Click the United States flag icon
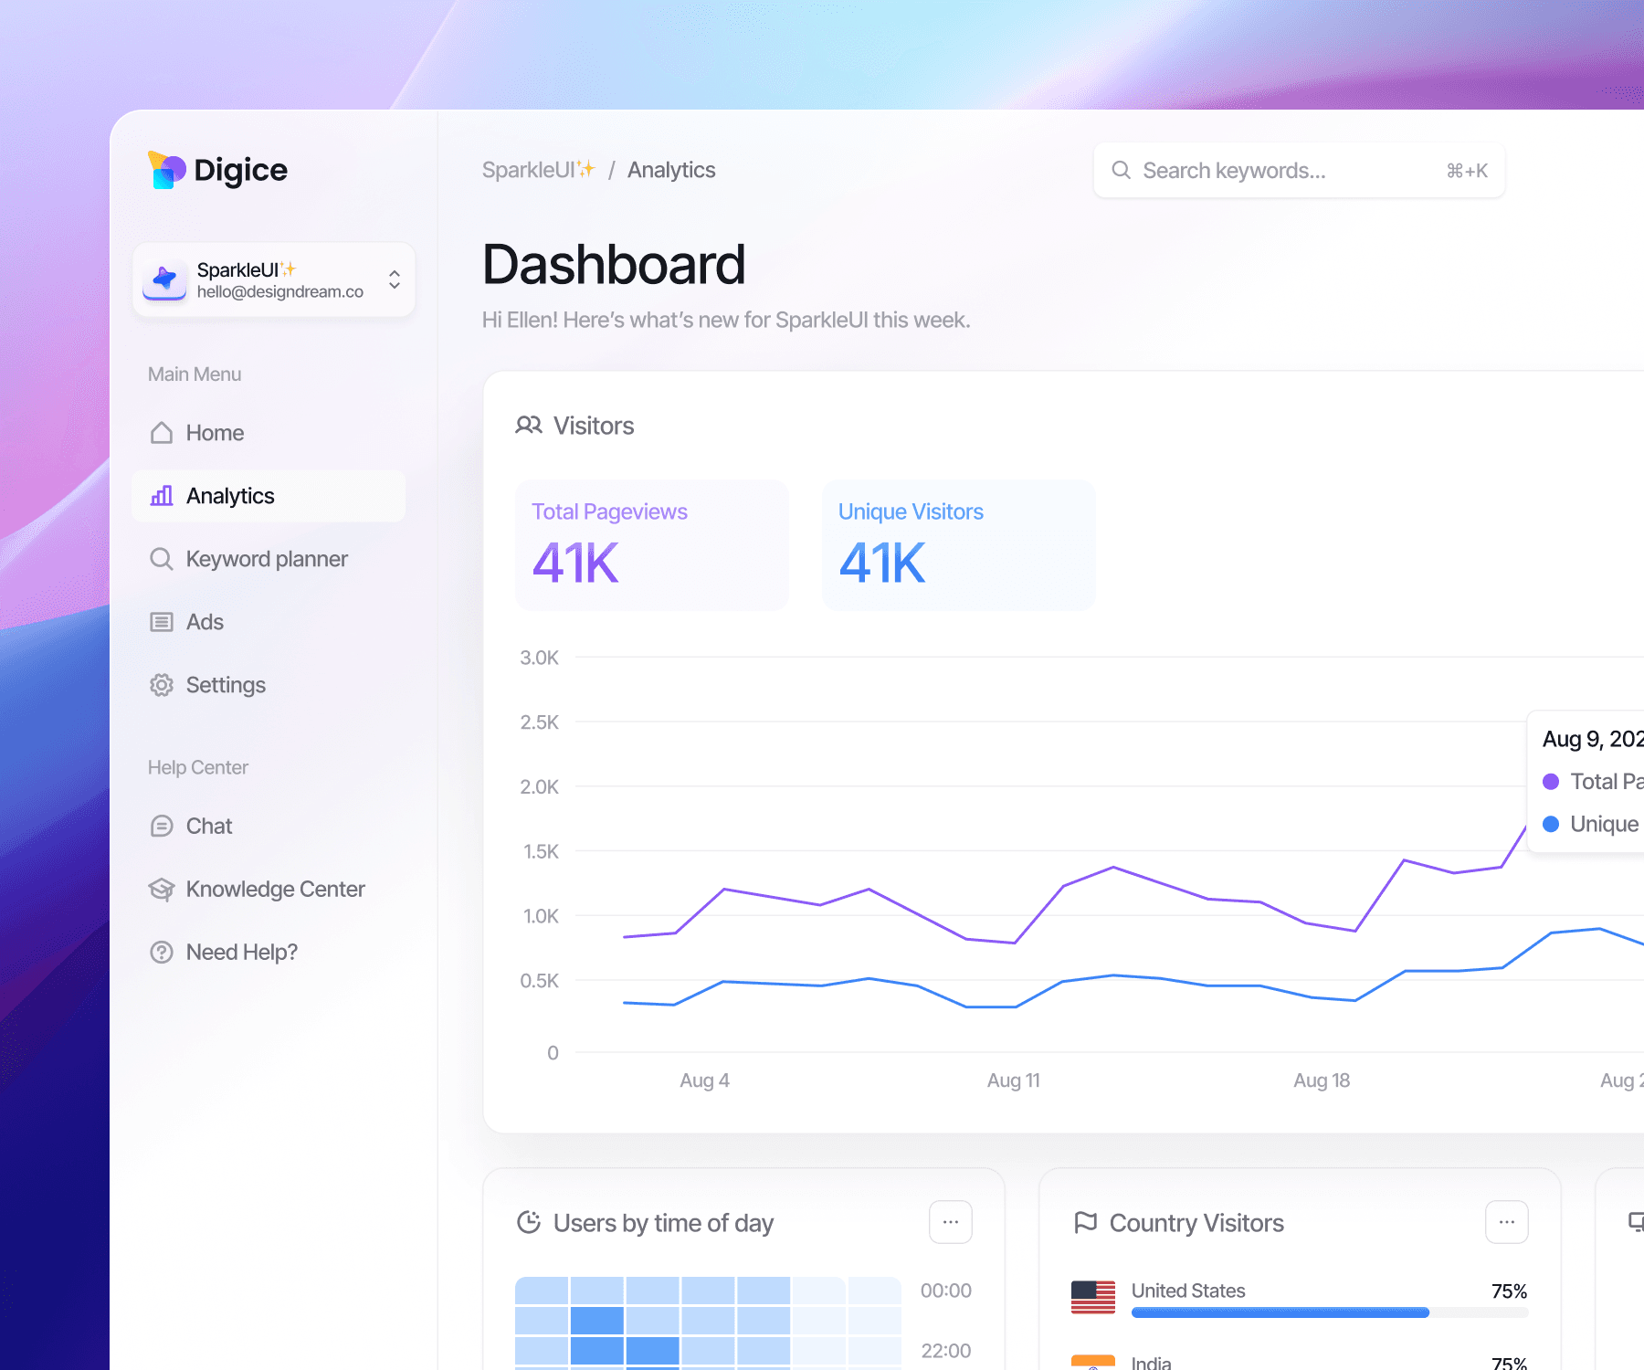 point(1093,1297)
